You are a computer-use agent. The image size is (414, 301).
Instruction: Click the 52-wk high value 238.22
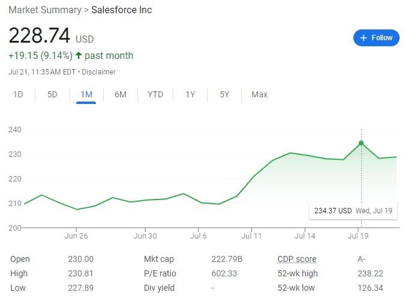370,273
